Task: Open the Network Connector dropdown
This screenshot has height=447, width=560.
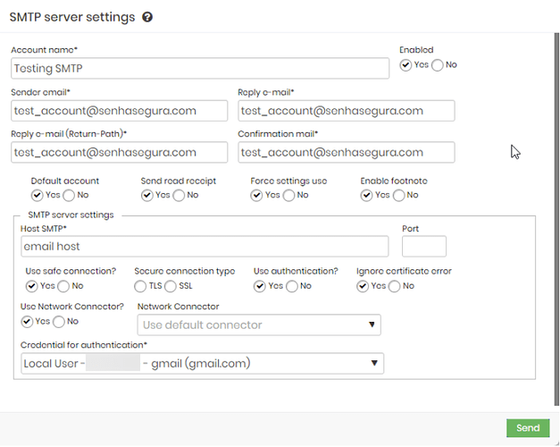Action: [259, 325]
